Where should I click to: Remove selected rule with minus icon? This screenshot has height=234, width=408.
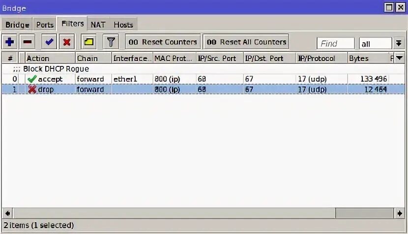pos(27,42)
